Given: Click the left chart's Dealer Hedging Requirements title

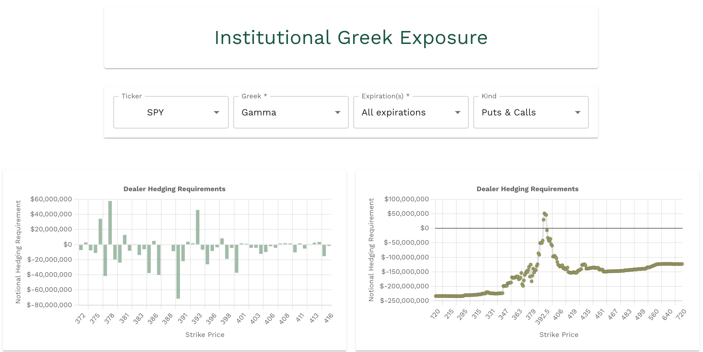Looking at the screenshot, I should click(174, 189).
